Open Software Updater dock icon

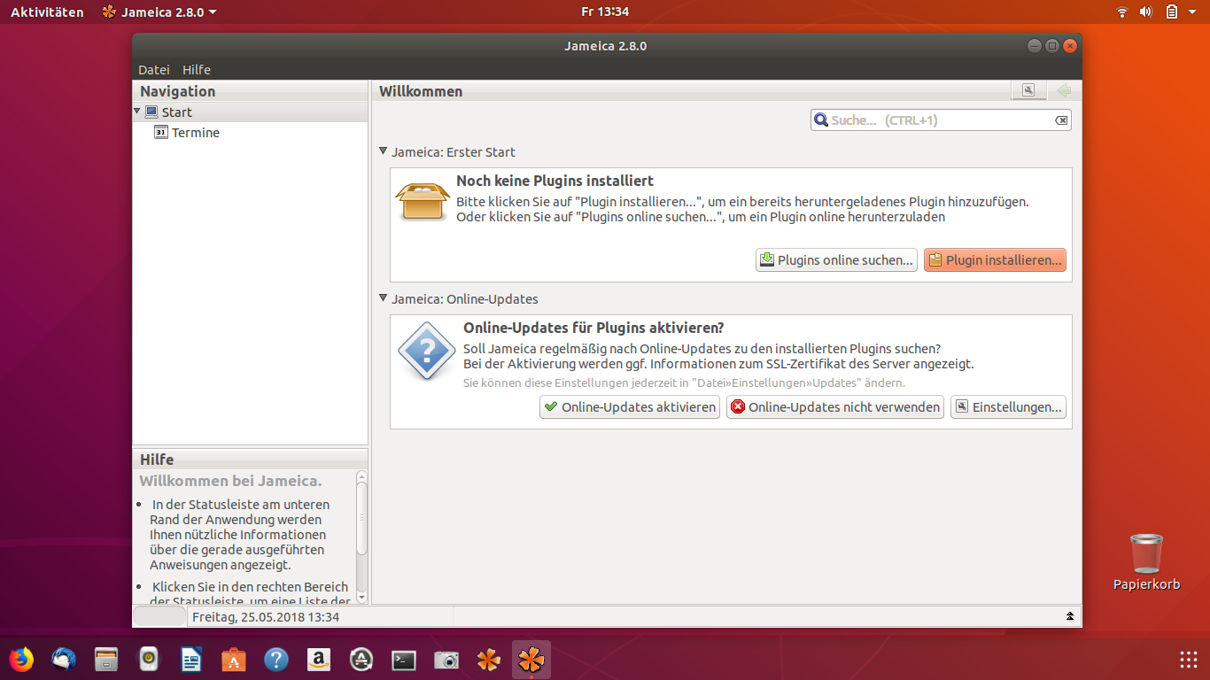point(361,660)
